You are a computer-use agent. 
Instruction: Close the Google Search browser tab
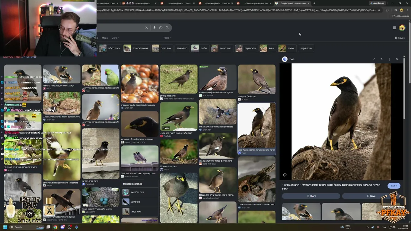[x=309, y=3]
